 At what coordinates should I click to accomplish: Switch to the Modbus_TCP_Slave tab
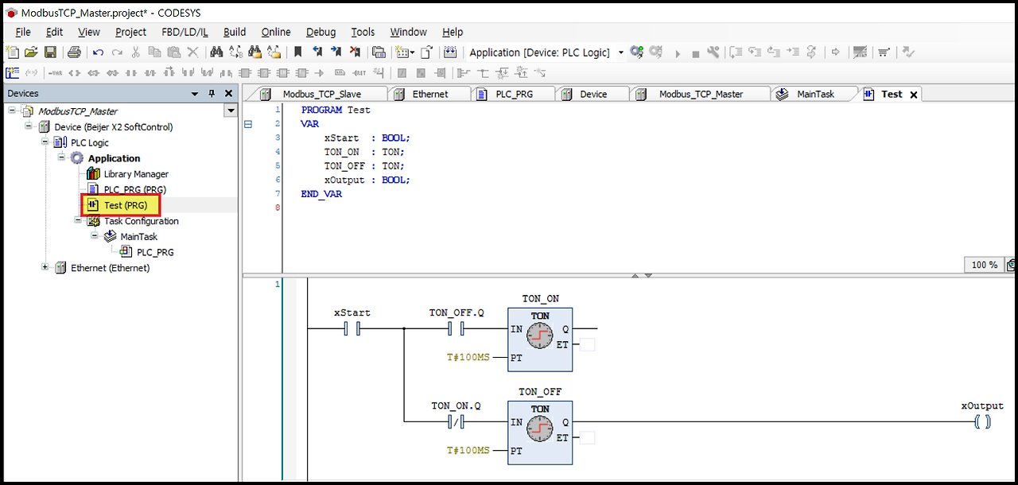pyautogui.click(x=322, y=93)
